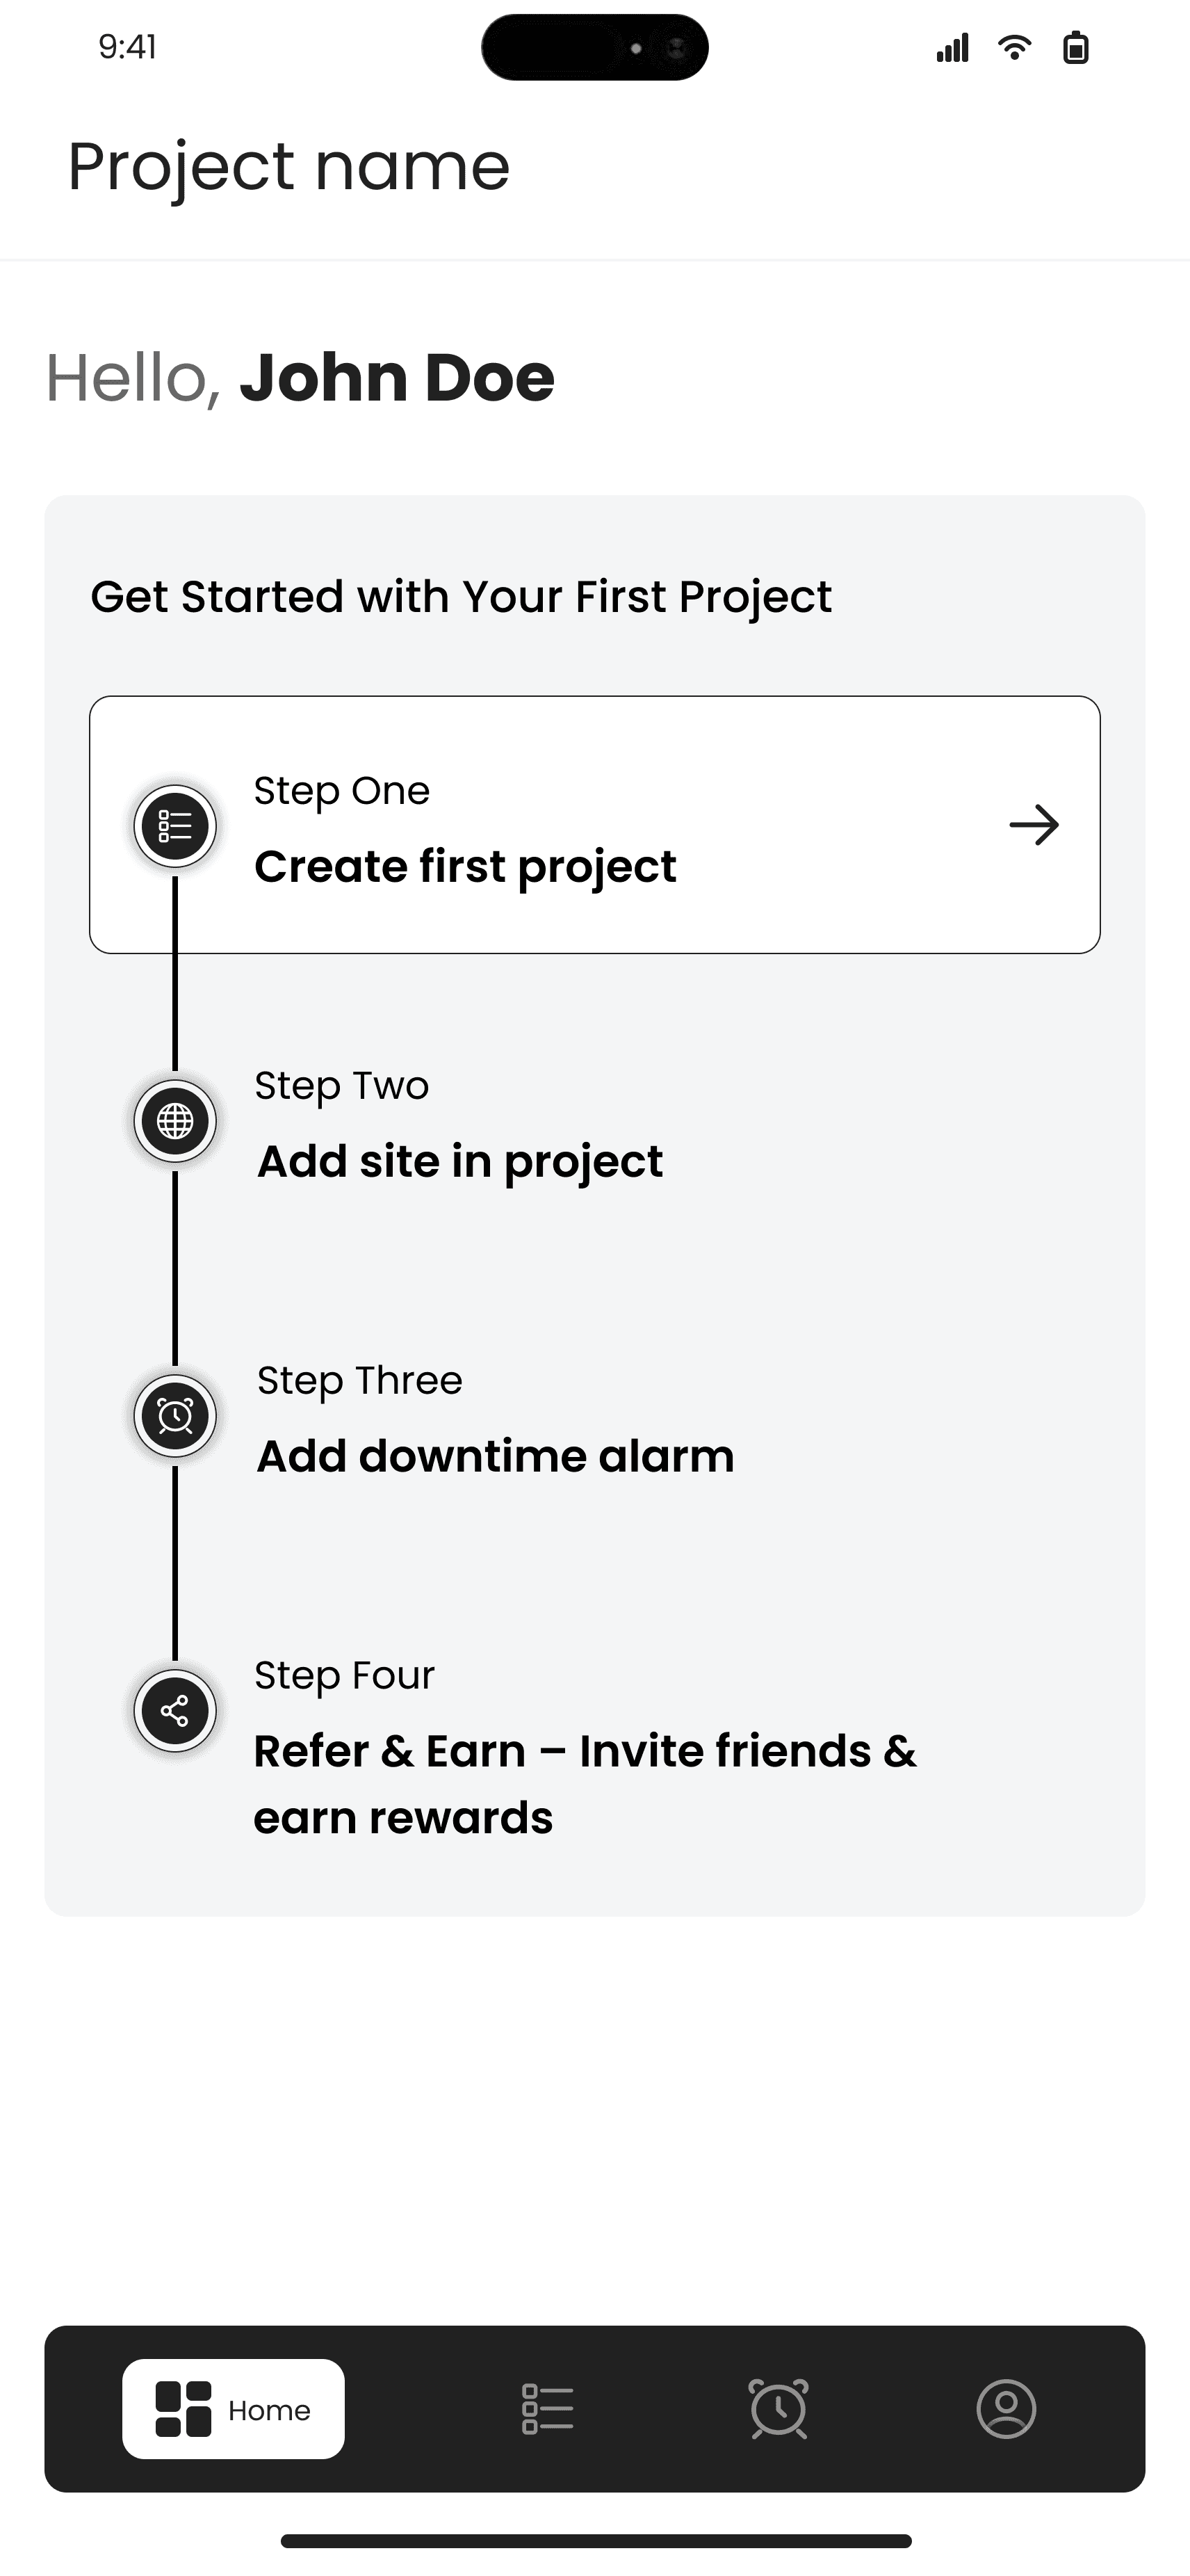Tap the home indicator bar at bottom
The width and height of the screenshot is (1190, 2576).
coord(596,2541)
